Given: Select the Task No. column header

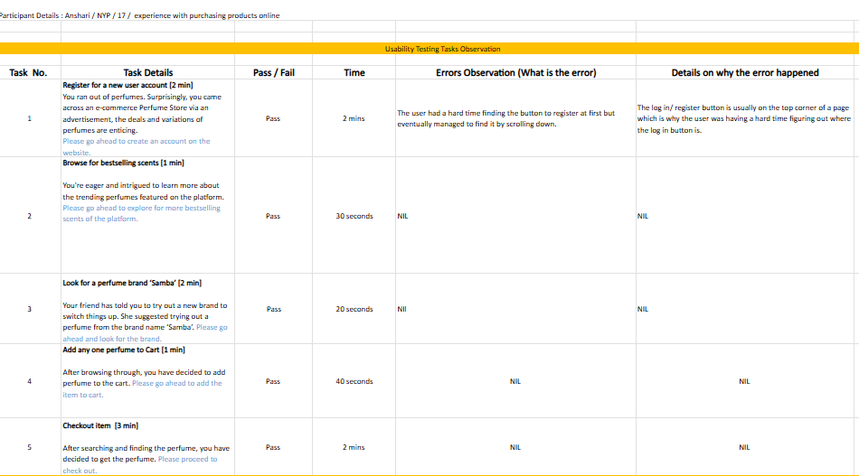Looking at the screenshot, I should [28, 72].
